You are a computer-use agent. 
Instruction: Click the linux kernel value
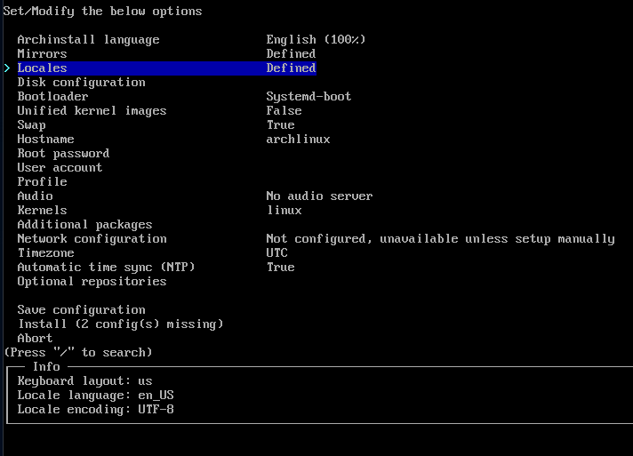pos(284,211)
